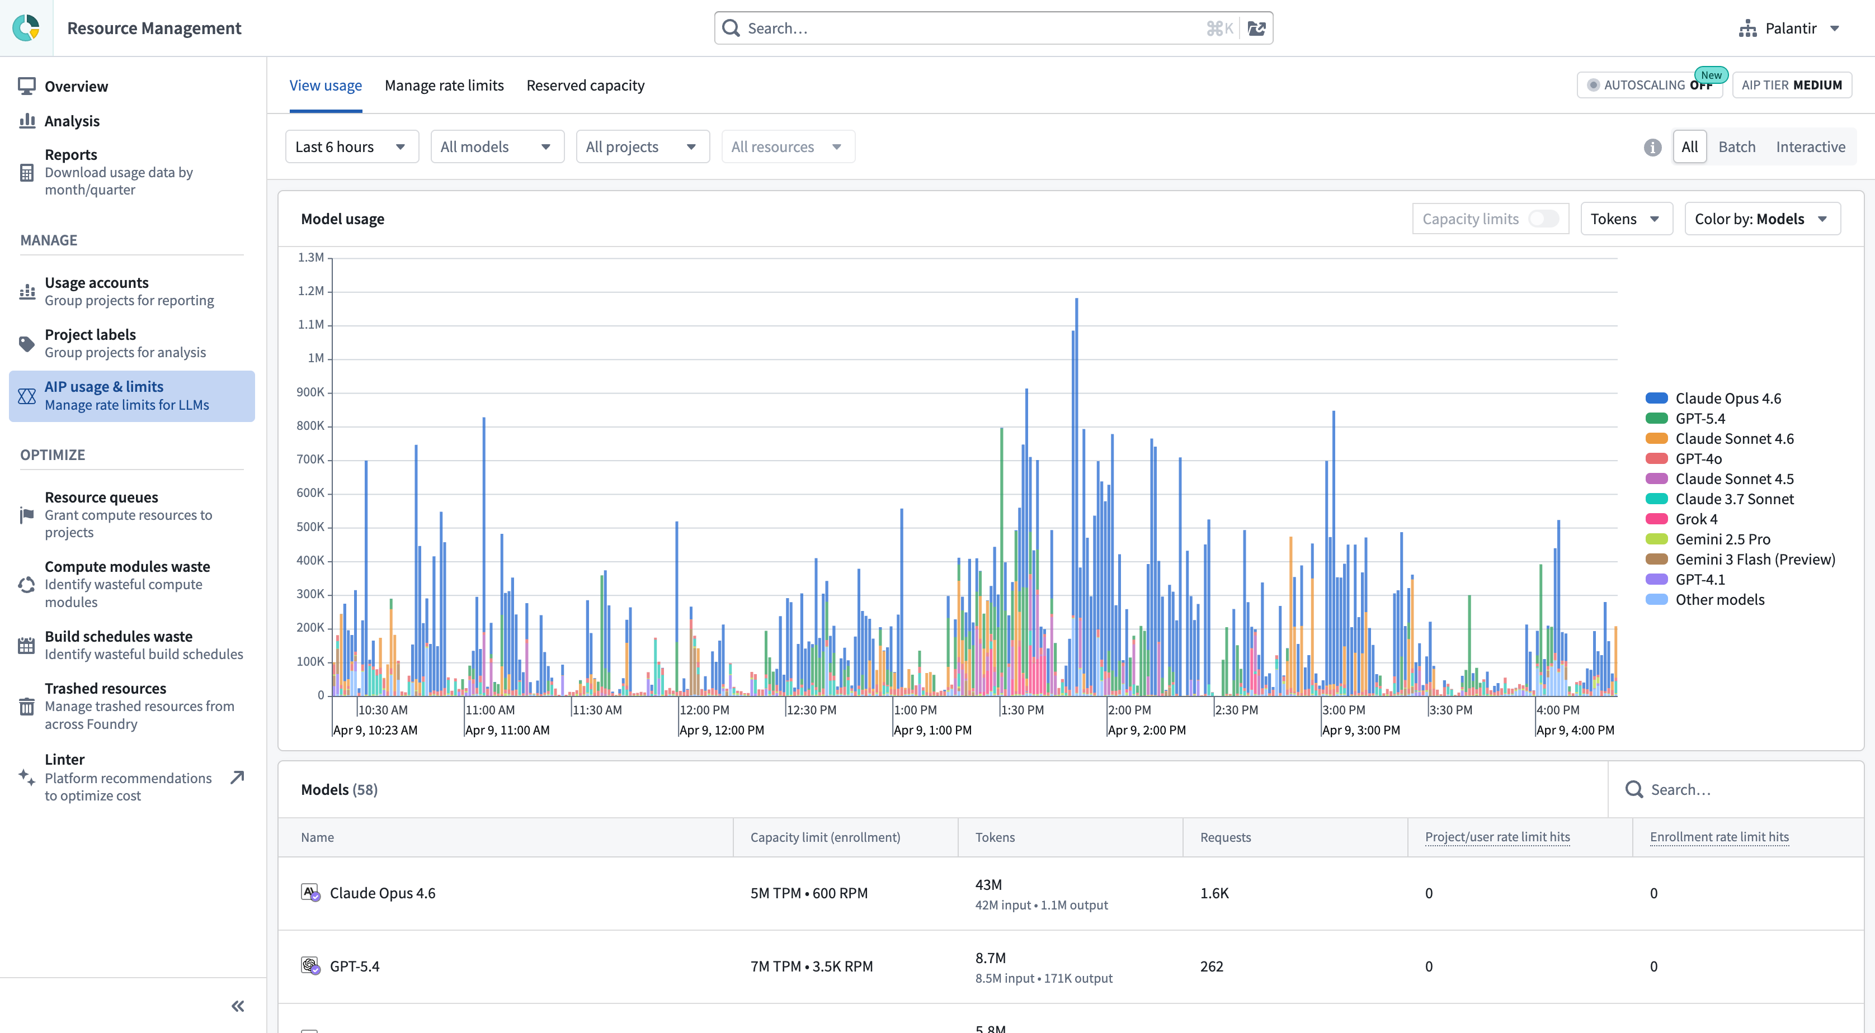Toggle the Capacity limits switch
Viewport: 1875px width, 1033px height.
point(1543,219)
